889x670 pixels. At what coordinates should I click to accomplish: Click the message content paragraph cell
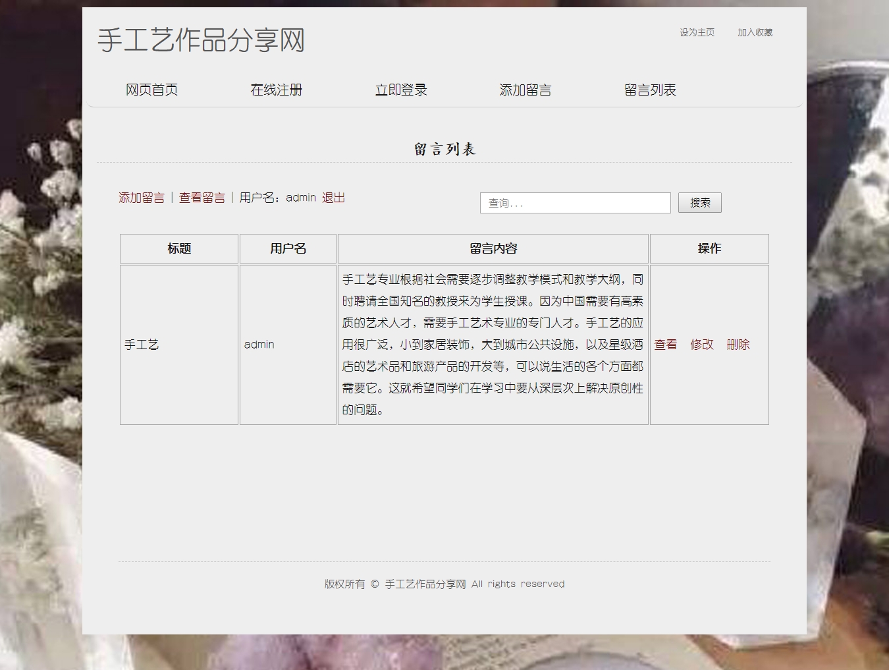tap(493, 345)
